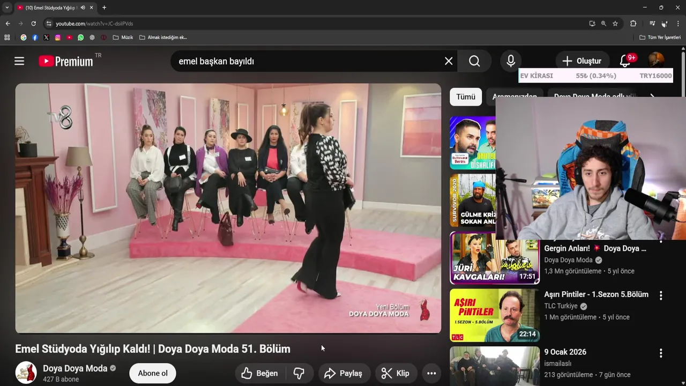
Task: Click the 427 B abone subscriber count
Action: pos(61,379)
